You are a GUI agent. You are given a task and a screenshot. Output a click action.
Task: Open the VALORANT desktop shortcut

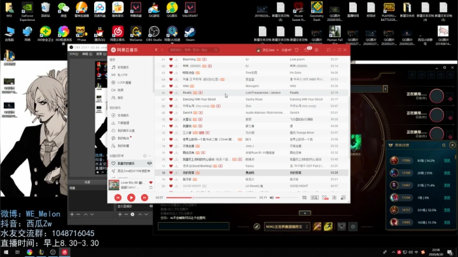190,10
